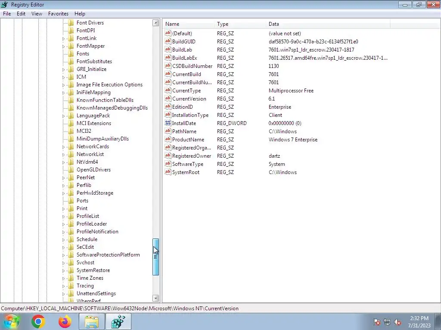This screenshot has height=330, width=441.
Task: Click the tree scrollbar down arrow
Action: click(x=155, y=298)
